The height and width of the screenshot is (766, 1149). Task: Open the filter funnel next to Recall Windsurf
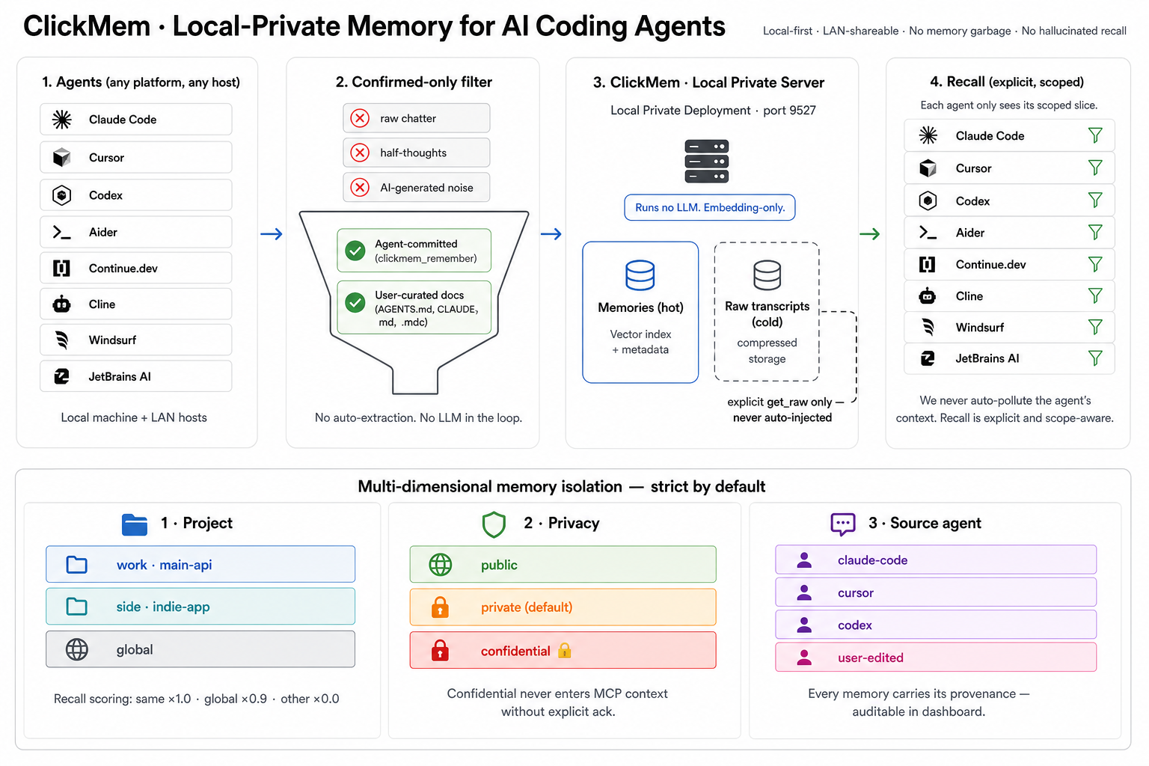pyautogui.click(x=1095, y=327)
